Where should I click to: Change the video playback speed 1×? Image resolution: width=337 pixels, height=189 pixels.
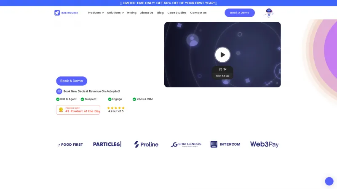point(223,69)
